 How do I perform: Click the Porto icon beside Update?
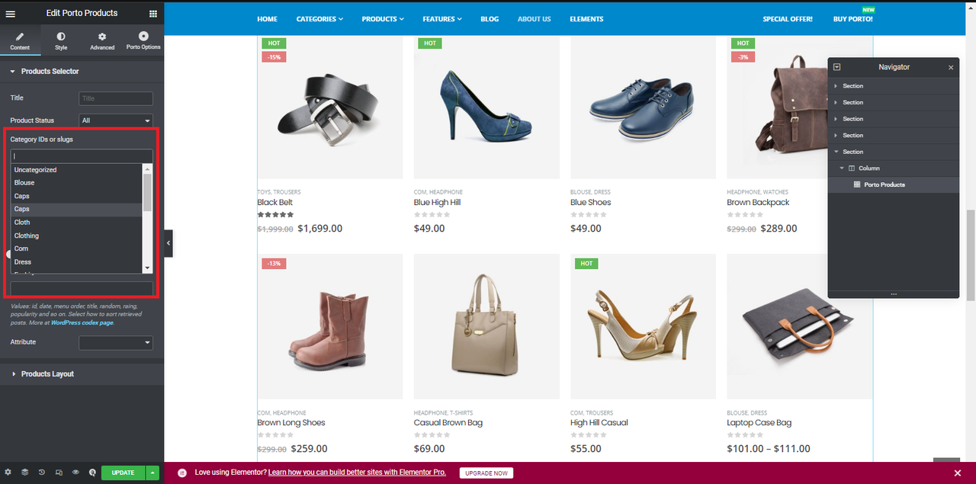tap(92, 473)
